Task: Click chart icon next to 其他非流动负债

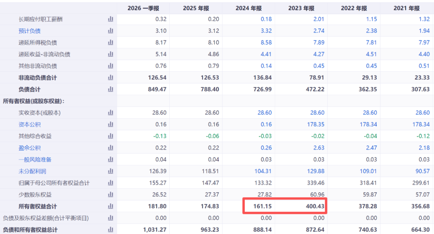Action: click(x=111, y=66)
